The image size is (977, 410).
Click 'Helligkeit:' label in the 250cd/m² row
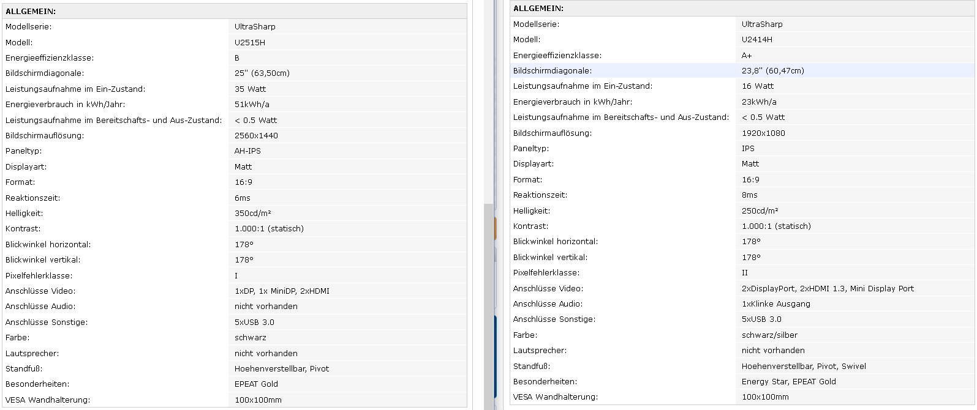click(532, 211)
